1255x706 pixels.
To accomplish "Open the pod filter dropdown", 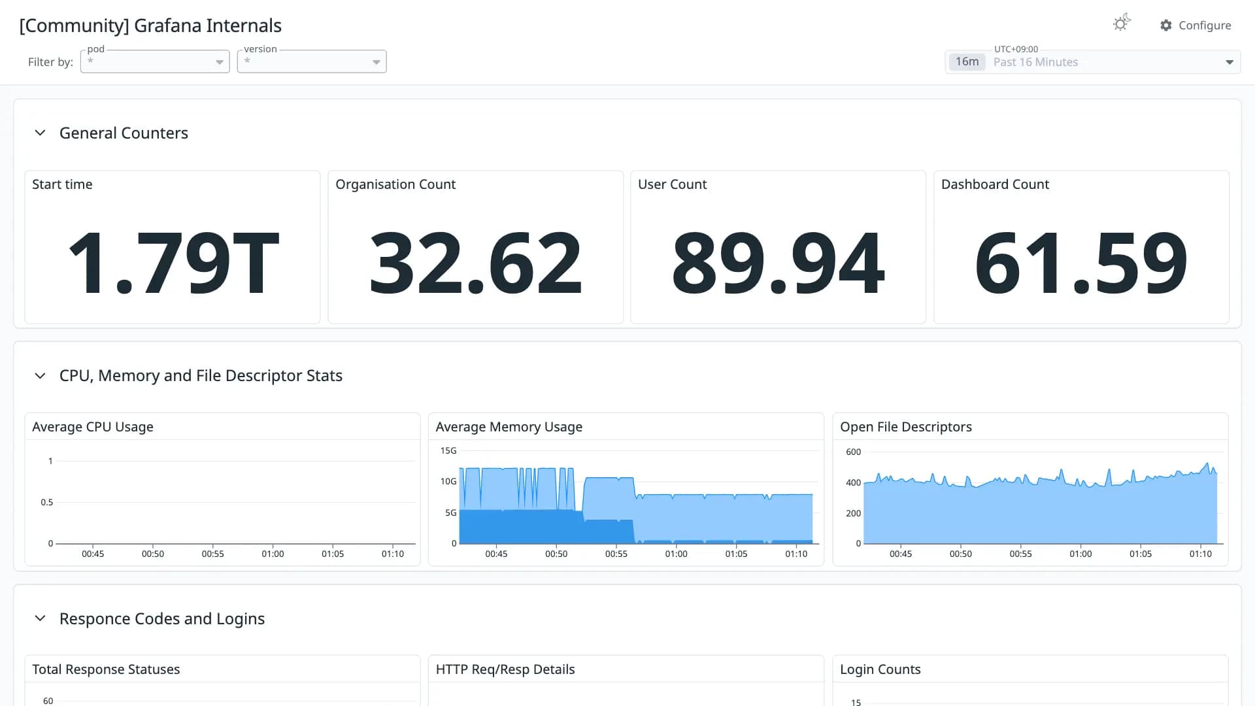I will (x=155, y=61).
